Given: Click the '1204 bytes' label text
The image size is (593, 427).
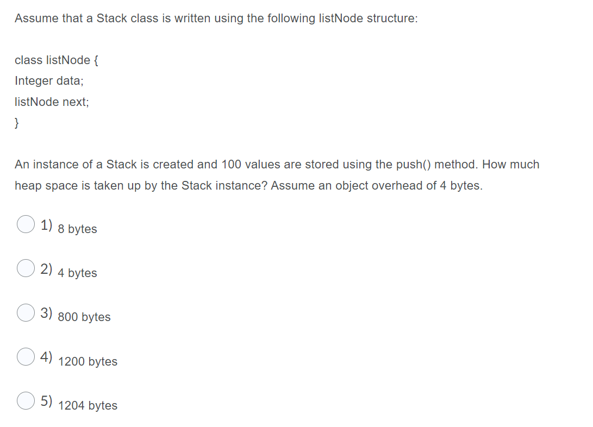Looking at the screenshot, I should click(x=88, y=405).
